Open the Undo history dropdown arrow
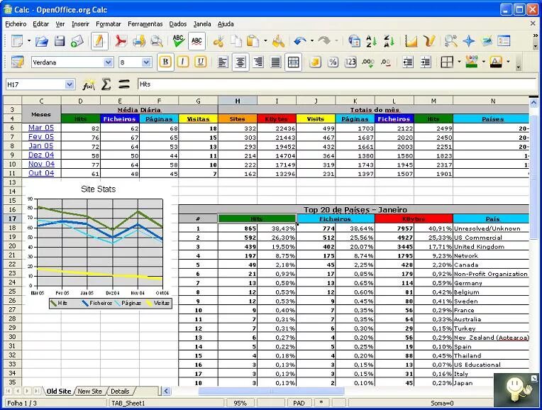Image resolution: width=542 pixels, height=410 pixels. [311, 41]
